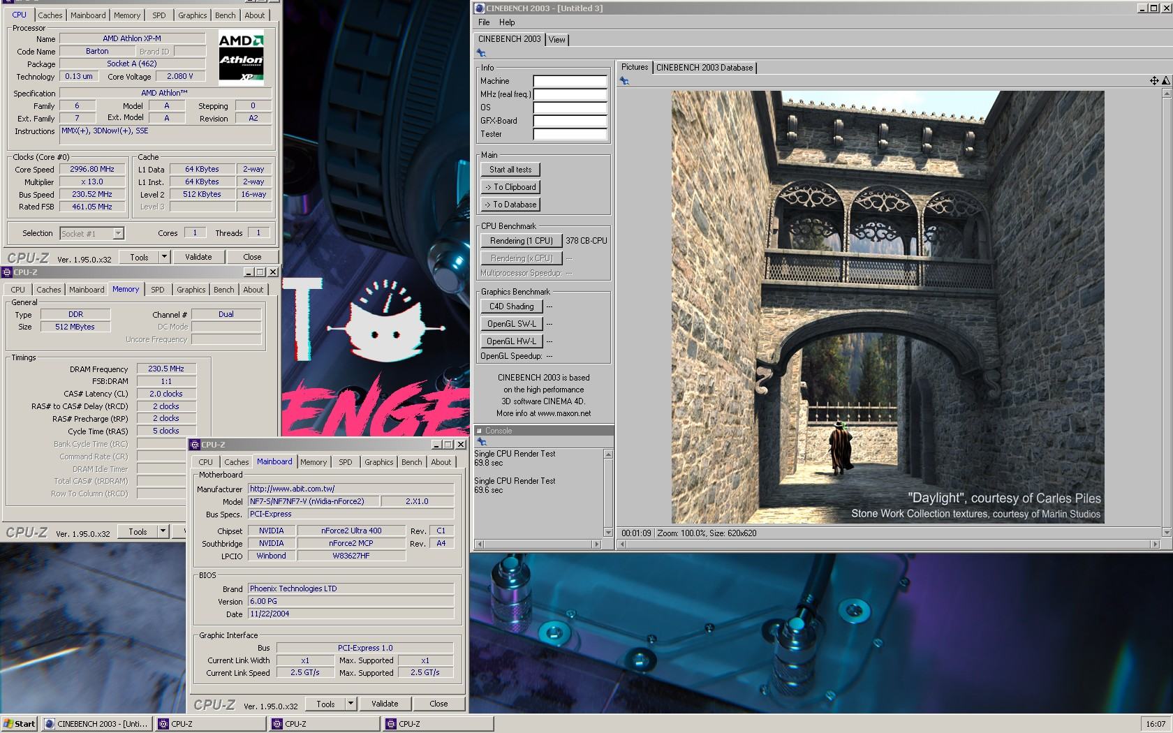This screenshot has height=733, width=1173.
Task: Open SPD tab in Memory CPU-Z window
Action: point(158,290)
